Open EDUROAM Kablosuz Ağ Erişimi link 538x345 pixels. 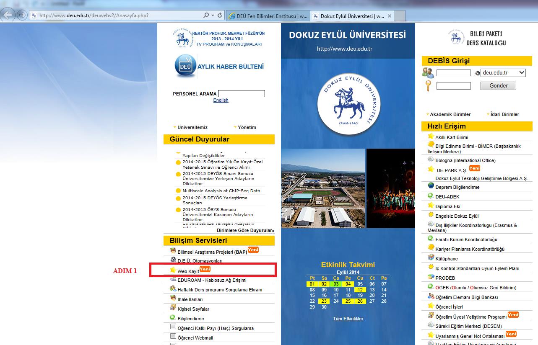212,280
